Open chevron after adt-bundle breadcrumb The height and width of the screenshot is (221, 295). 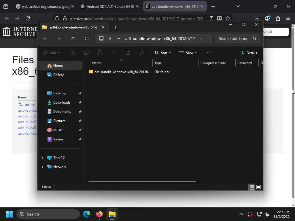pos(201,39)
